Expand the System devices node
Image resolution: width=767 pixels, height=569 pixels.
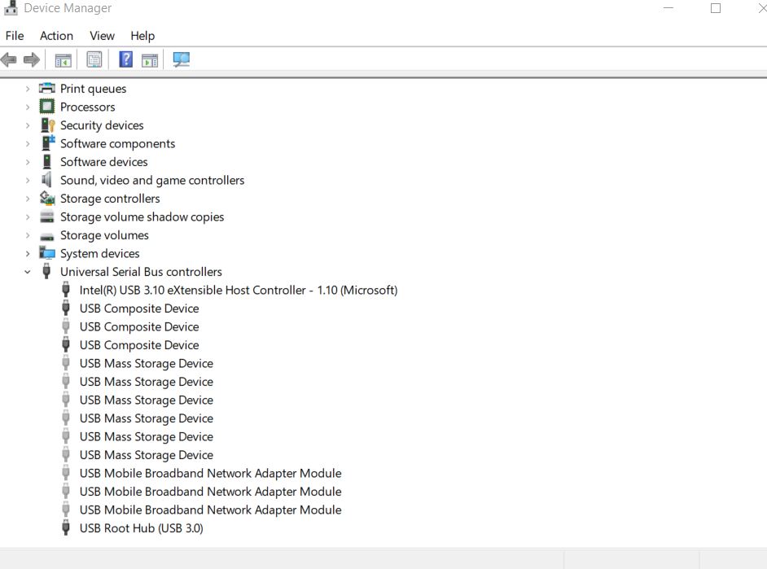pos(28,254)
